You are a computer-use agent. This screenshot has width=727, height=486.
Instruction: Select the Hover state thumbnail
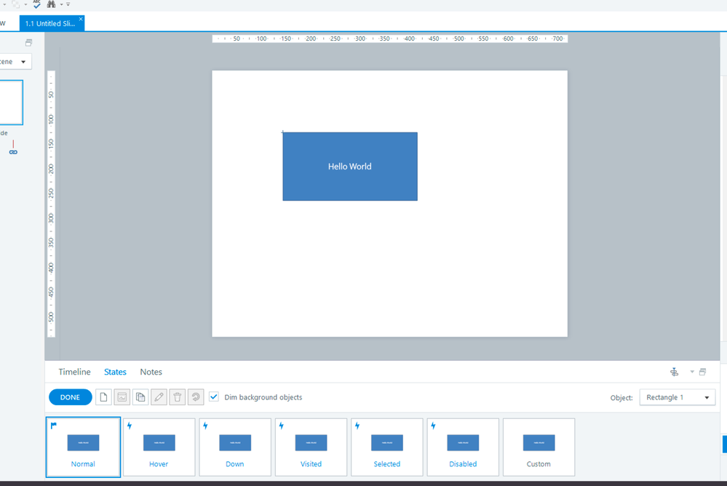coord(159,447)
